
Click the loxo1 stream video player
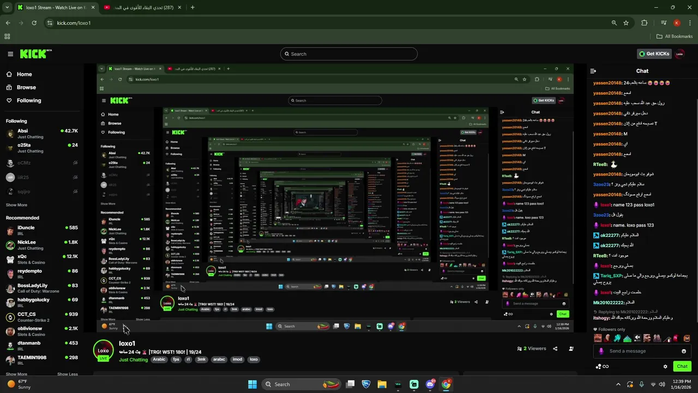[335, 199]
